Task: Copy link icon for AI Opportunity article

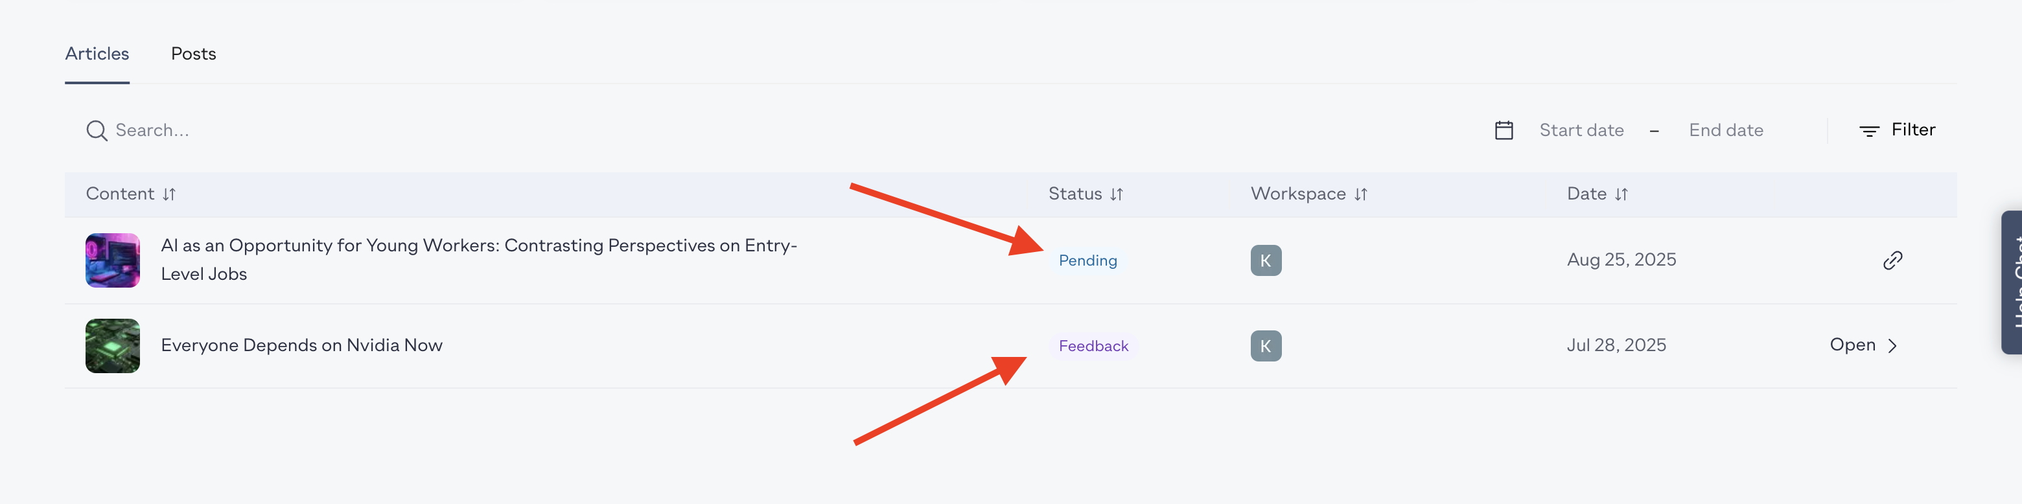Action: pyautogui.click(x=1892, y=260)
